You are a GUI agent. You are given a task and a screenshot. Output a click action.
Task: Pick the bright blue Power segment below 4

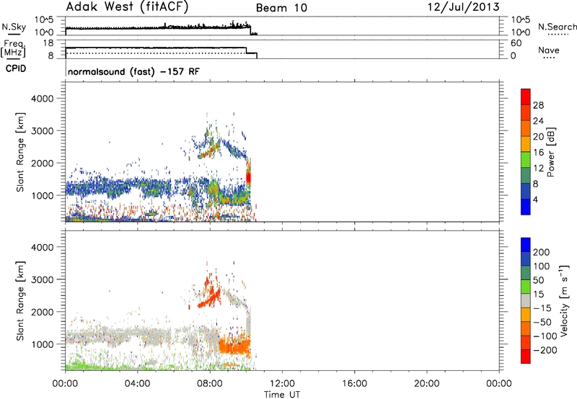(x=526, y=207)
